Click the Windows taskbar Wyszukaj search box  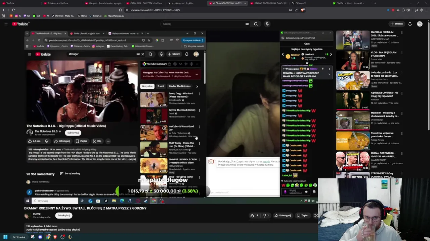coord(19,237)
